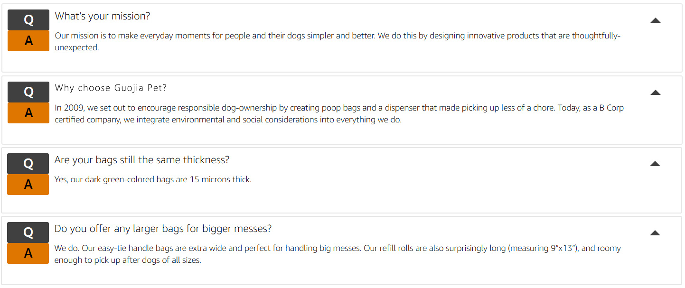Collapse the bag thickness question arrow

(655, 164)
